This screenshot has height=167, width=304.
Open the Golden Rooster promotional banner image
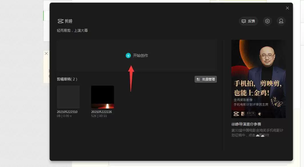click(x=259, y=79)
